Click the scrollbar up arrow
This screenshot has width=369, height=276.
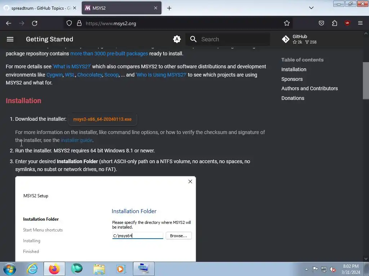(x=366, y=33)
